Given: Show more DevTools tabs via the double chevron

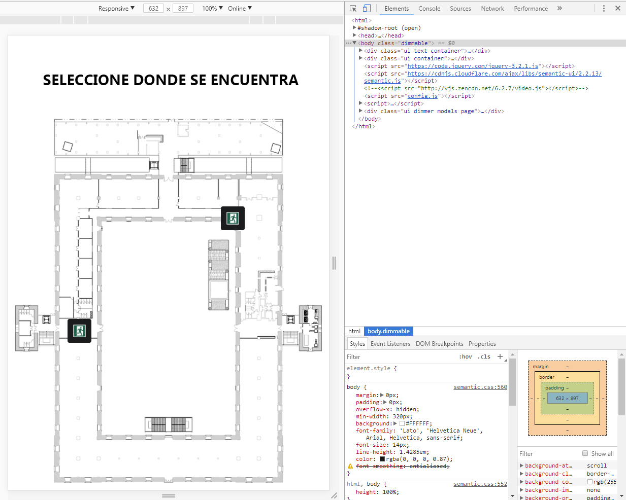Looking at the screenshot, I should [x=559, y=8].
